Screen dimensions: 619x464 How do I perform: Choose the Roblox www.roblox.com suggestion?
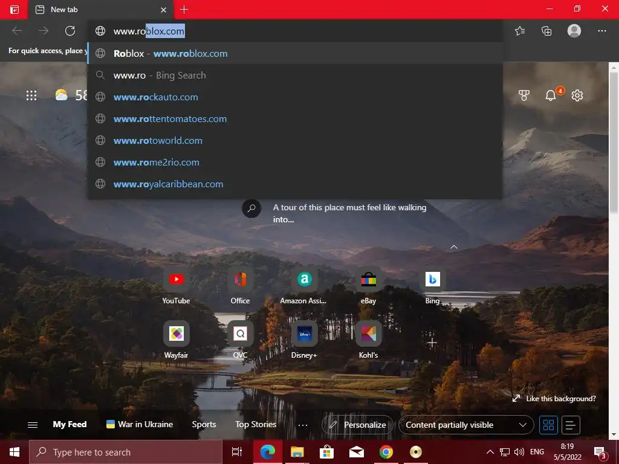295,53
